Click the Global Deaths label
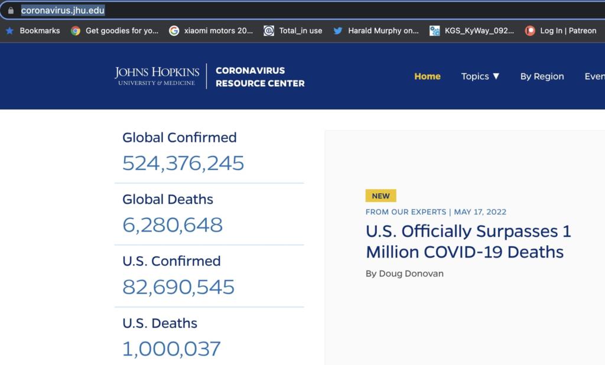Viewport: 605px width, 365px height. 168,199
